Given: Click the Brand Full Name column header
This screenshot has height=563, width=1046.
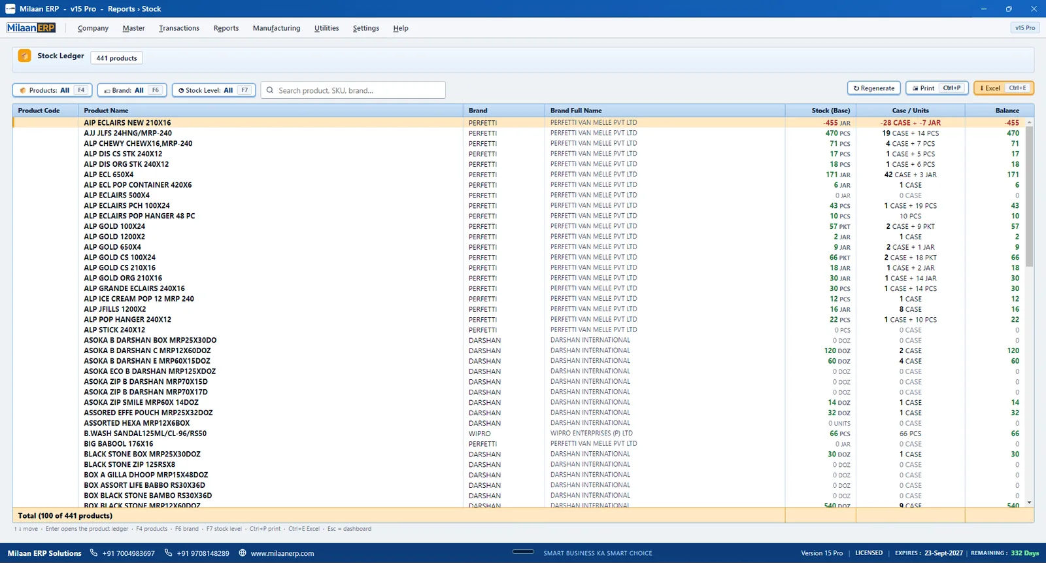Looking at the screenshot, I should (x=664, y=111).
